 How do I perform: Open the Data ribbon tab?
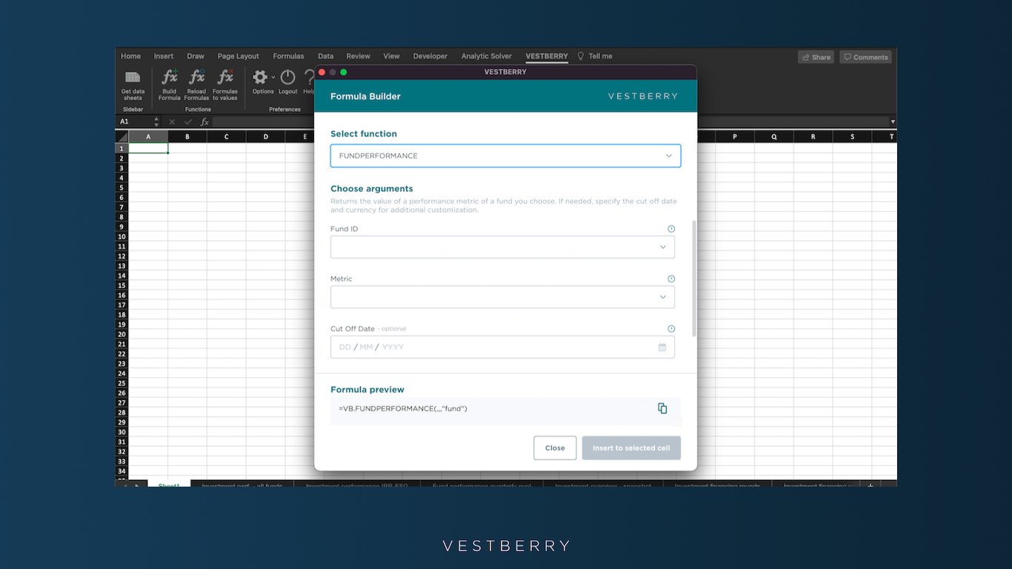(326, 56)
